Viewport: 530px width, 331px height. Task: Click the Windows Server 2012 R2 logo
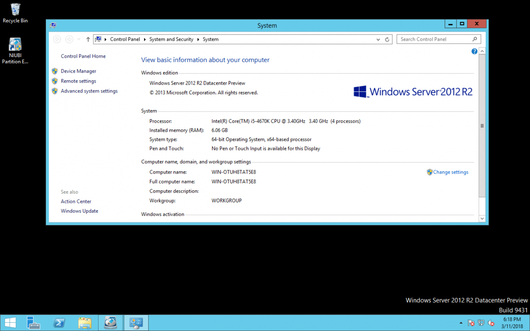pos(413,91)
